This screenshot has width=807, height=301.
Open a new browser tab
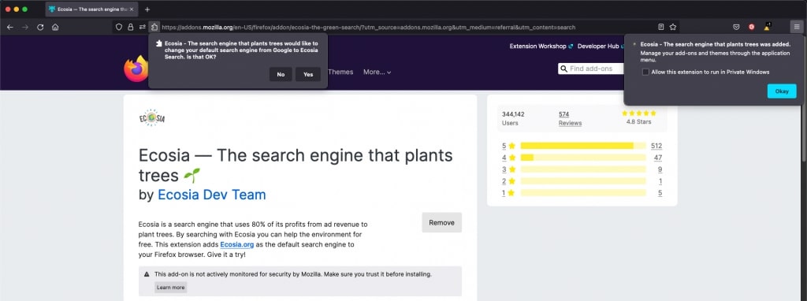147,9
